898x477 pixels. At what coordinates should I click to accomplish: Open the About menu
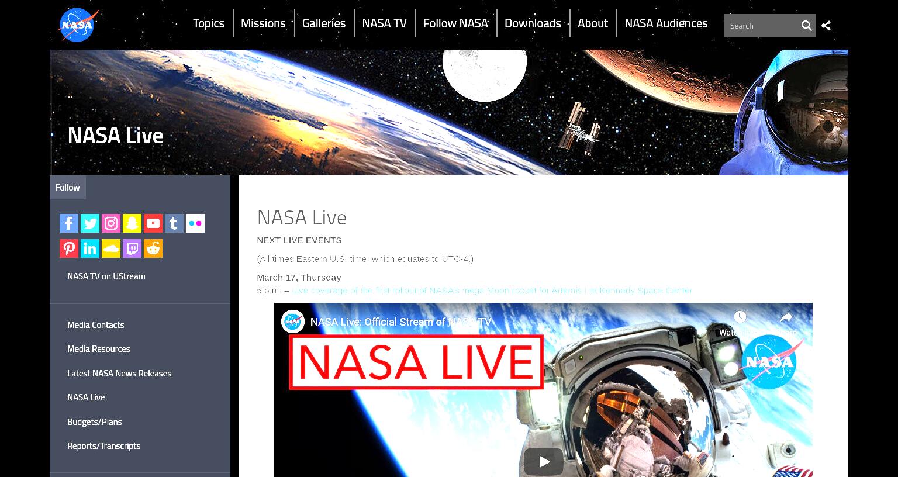(593, 23)
